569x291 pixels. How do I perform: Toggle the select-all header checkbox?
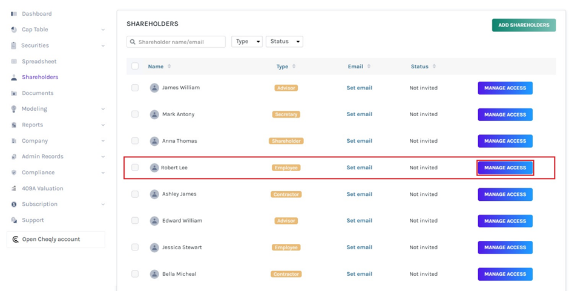pos(135,67)
